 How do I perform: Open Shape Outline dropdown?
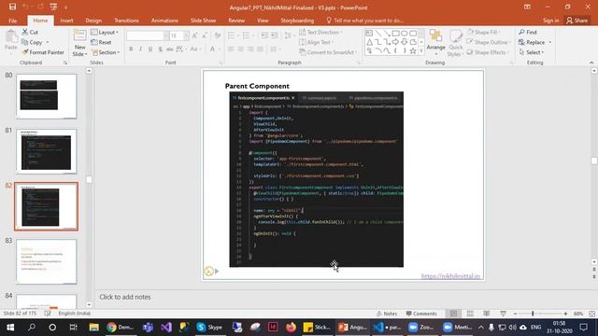tap(488, 42)
